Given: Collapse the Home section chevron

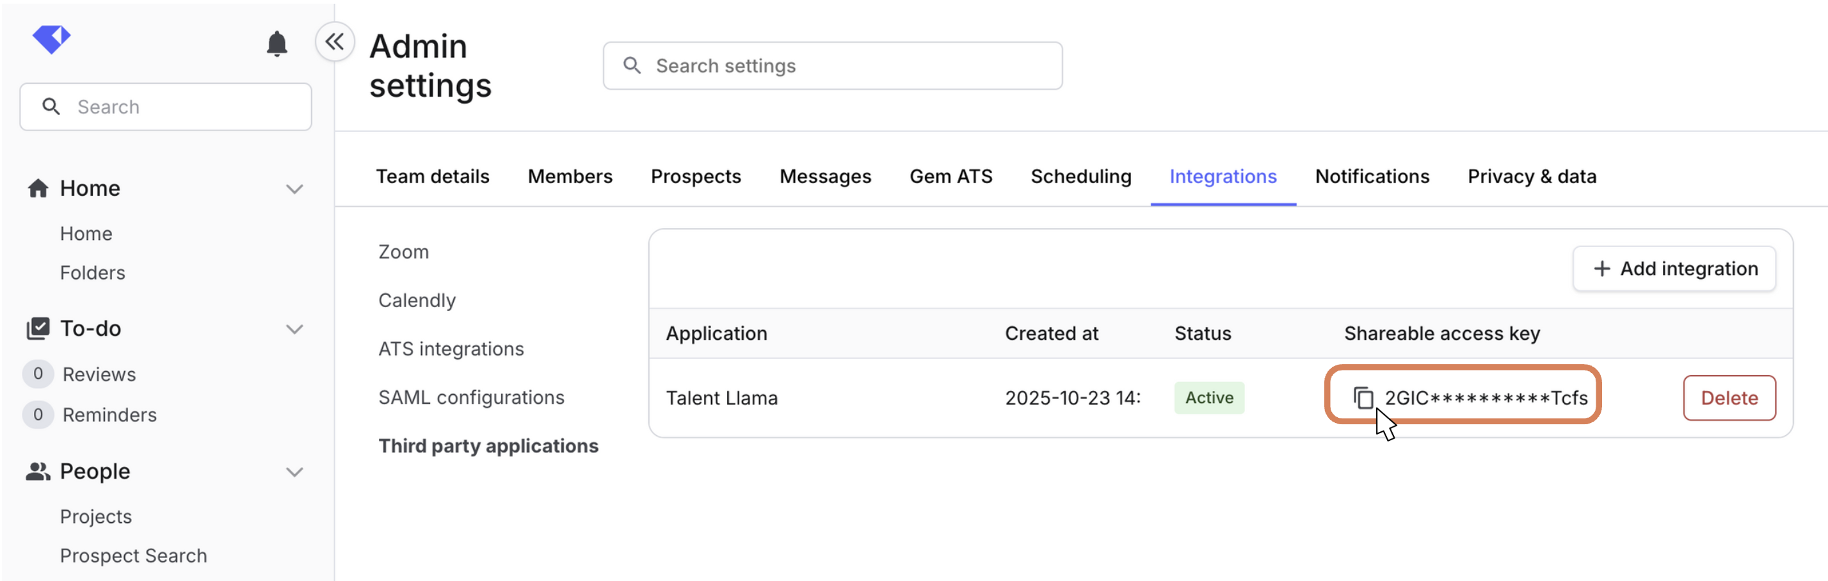Looking at the screenshot, I should pos(294,189).
